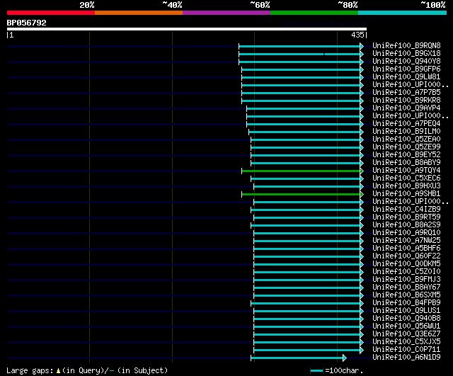Click the purple ~60% identity legend segment
This screenshot has width=453, height=376.
tap(226, 13)
